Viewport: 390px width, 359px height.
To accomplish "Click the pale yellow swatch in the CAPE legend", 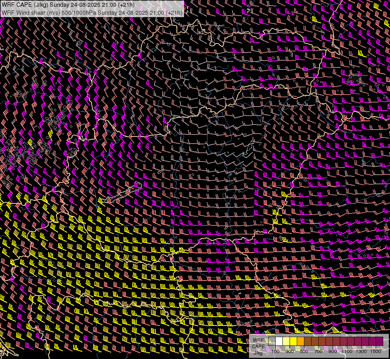I will [286, 341].
